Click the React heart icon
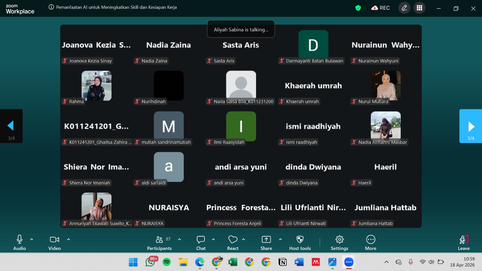 pyautogui.click(x=233, y=243)
